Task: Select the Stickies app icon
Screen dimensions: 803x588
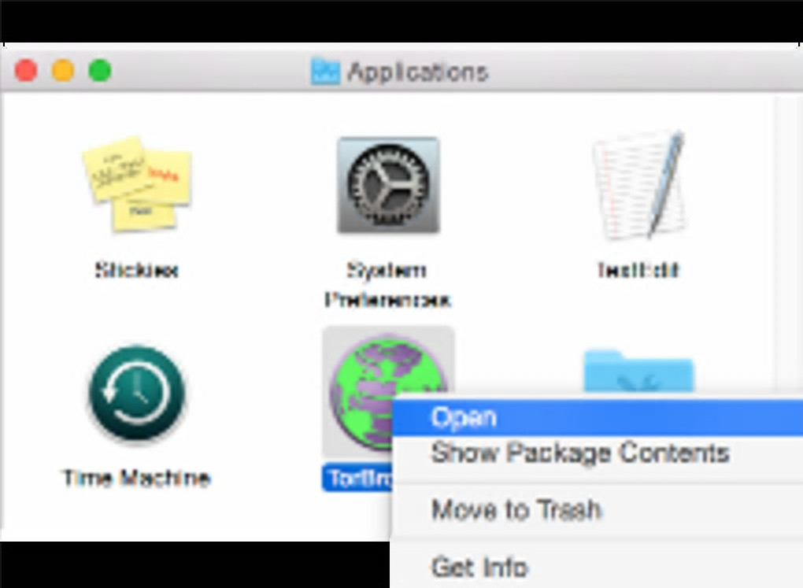Action: [137, 183]
